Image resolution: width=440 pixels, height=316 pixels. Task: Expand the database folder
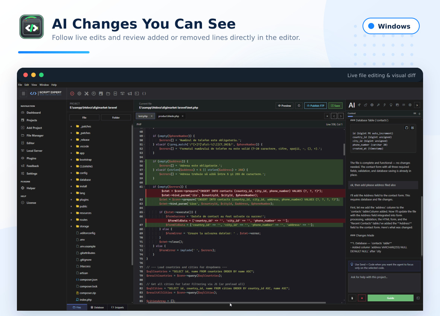click(71, 179)
